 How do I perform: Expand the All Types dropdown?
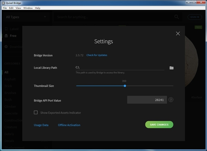point(26,17)
